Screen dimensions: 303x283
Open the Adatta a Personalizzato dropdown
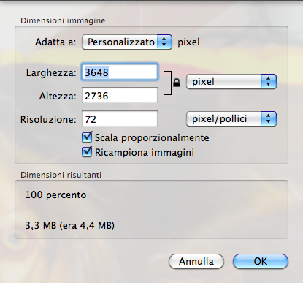point(127,42)
